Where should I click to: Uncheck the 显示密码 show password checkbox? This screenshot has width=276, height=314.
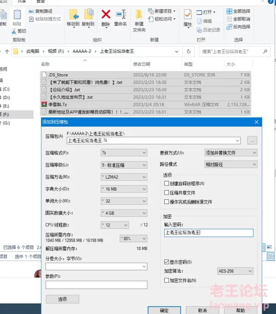tap(167, 262)
